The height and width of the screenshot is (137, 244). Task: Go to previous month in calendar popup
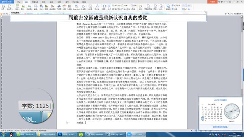click(202, 104)
